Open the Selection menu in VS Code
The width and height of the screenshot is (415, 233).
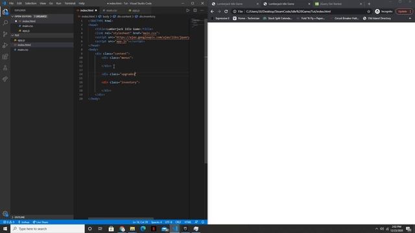(x=30, y=3)
